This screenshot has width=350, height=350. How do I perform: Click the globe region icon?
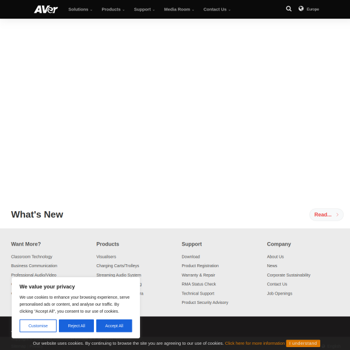[x=301, y=9]
